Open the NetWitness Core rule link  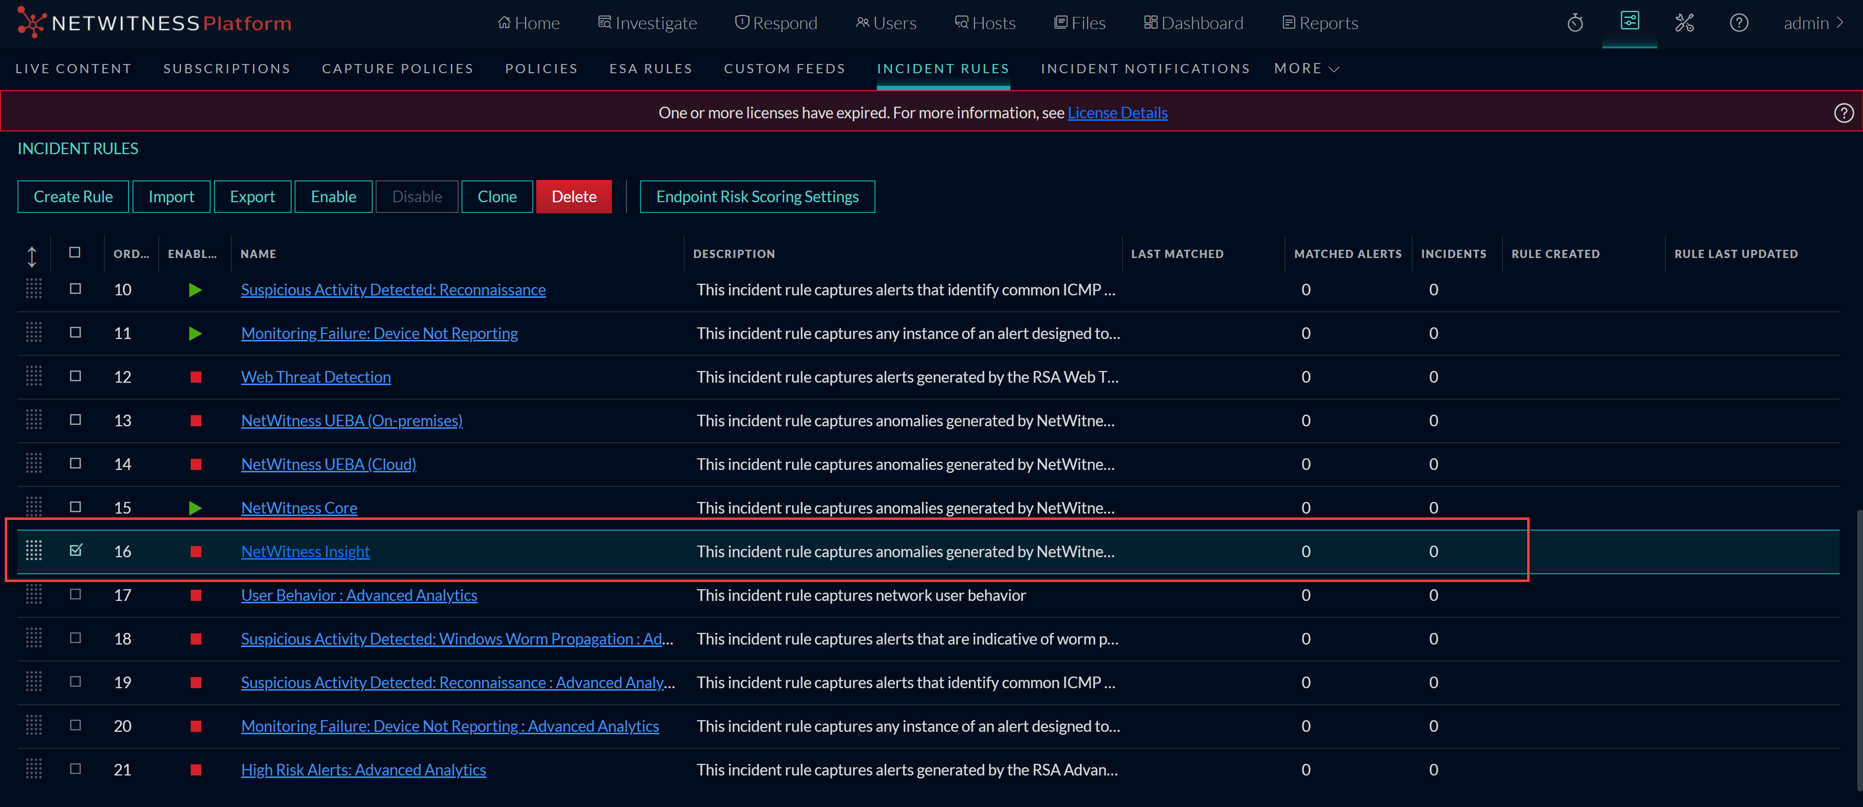tap(298, 508)
